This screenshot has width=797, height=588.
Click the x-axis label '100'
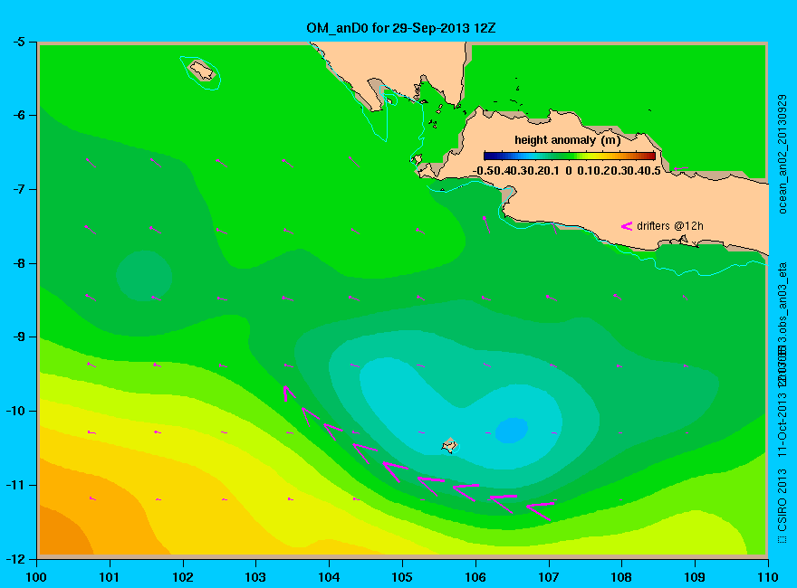click(x=36, y=577)
